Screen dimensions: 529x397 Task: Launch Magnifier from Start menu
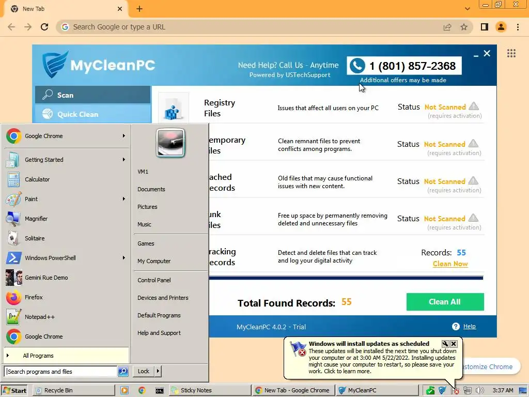click(66, 219)
